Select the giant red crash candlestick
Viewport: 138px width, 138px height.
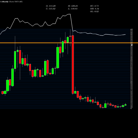click(x=73, y=65)
